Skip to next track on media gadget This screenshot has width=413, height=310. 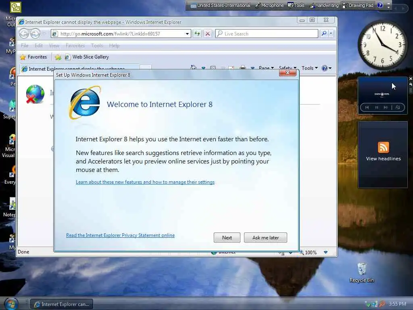click(x=386, y=107)
